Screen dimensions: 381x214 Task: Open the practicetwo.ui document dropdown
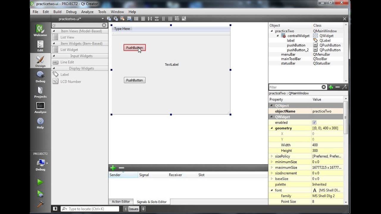tap(103, 19)
